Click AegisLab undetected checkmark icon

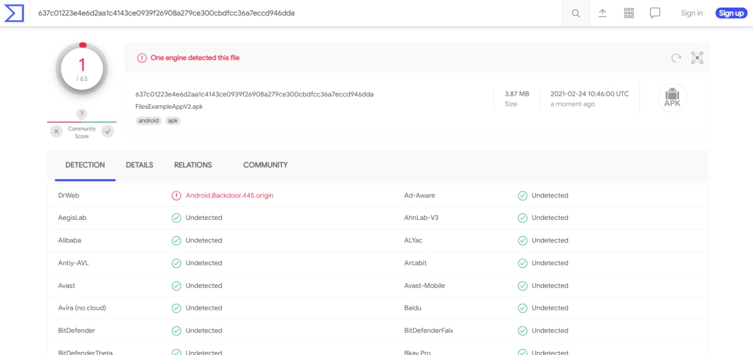point(176,218)
